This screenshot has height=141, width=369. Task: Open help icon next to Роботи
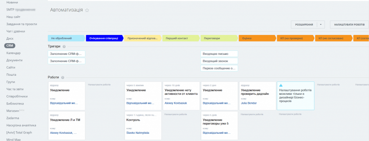(x=63, y=78)
